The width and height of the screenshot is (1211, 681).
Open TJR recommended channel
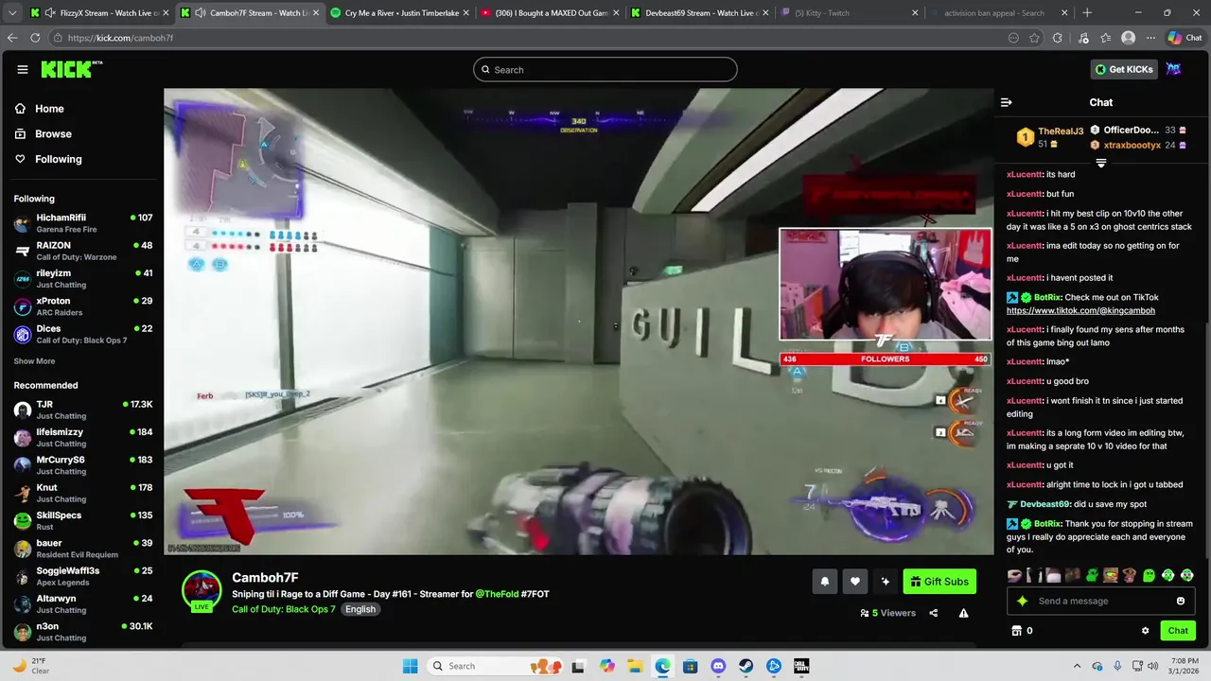[82, 410]
